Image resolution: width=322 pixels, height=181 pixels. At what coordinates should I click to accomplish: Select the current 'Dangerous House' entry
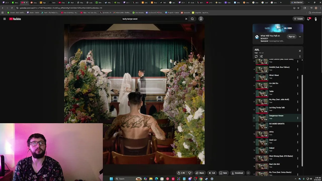click(277, 118)
